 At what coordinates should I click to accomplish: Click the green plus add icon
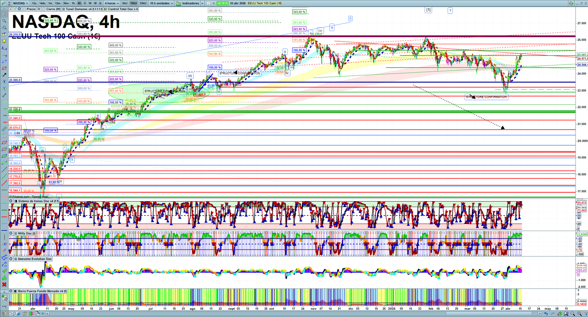click(15, 9)
